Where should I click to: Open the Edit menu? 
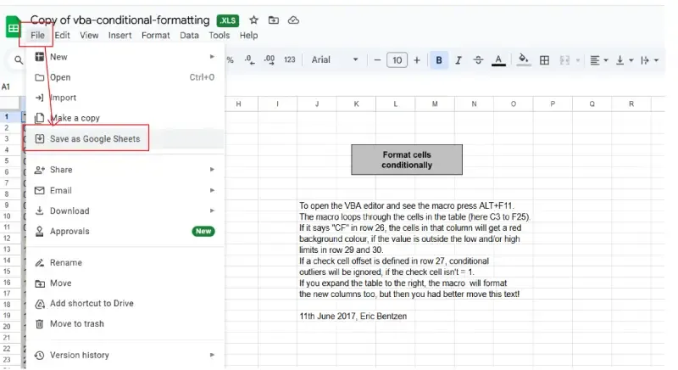(x=62, y=35)
